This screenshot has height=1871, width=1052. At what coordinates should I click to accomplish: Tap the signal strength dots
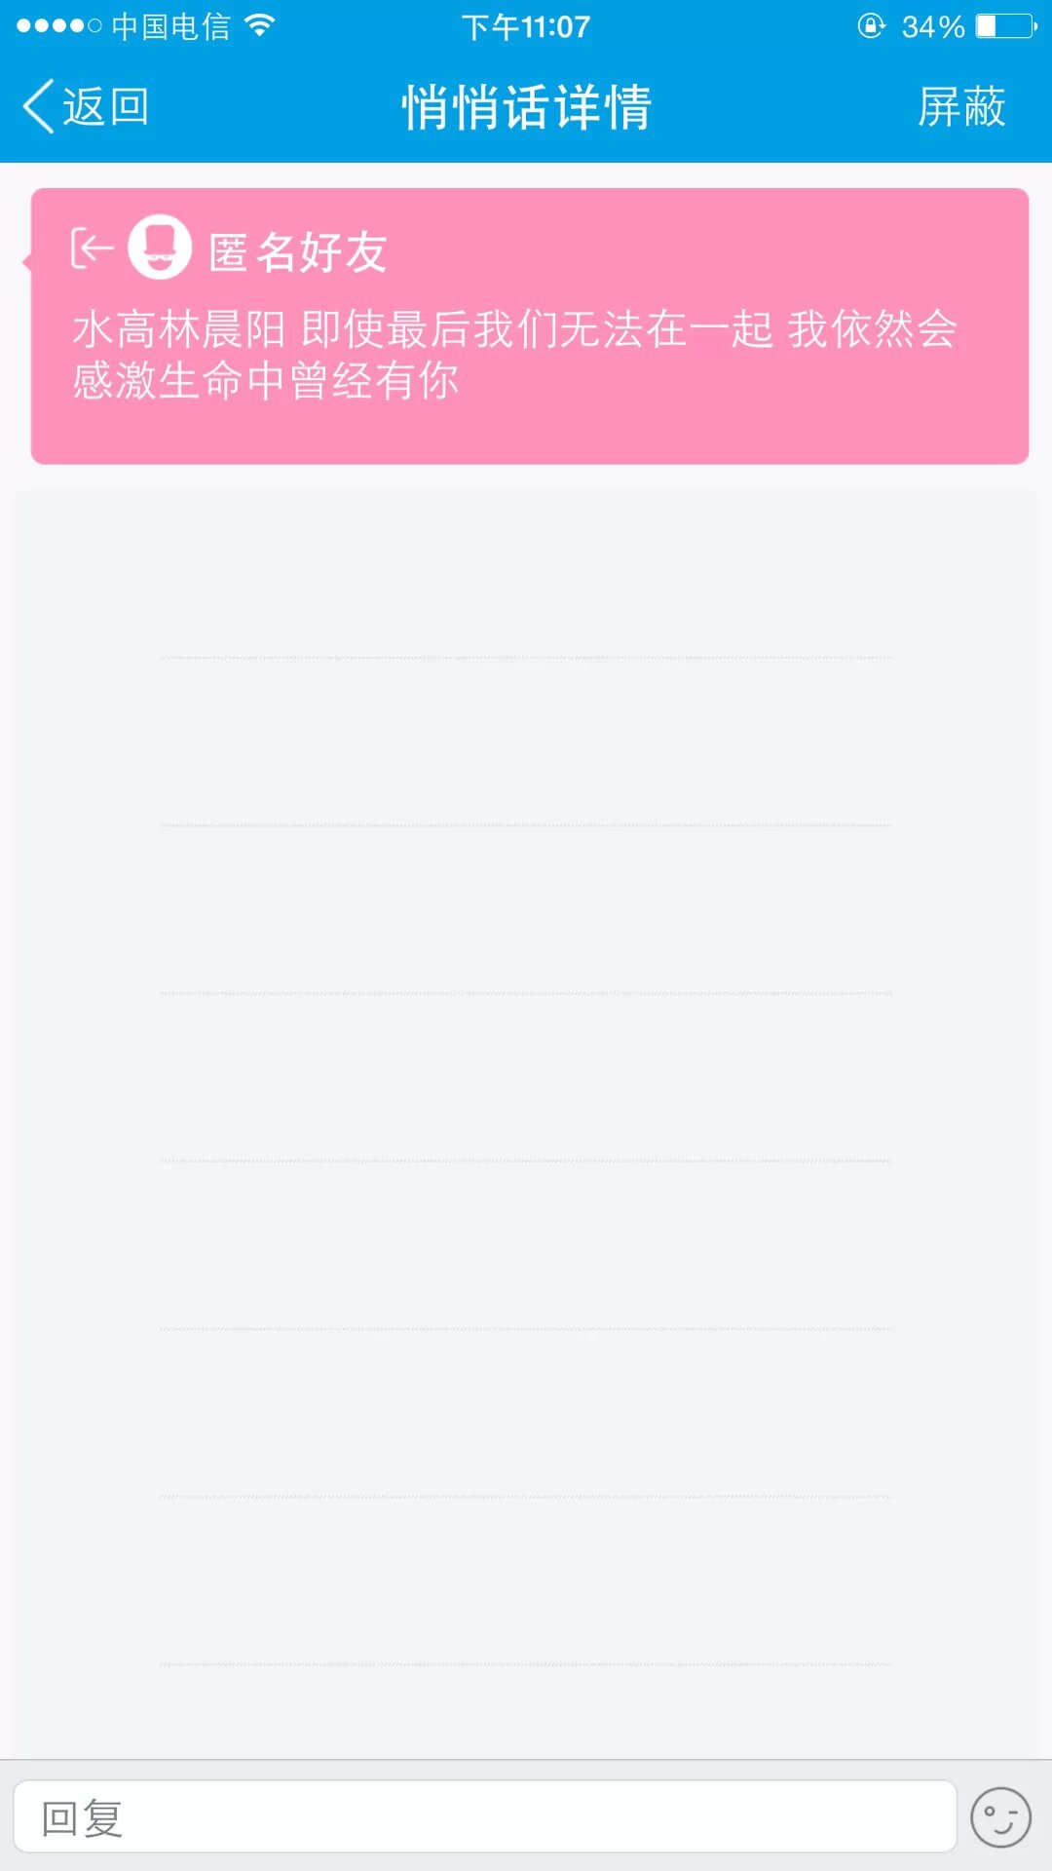pyautogui.click(x=58, y=26)
